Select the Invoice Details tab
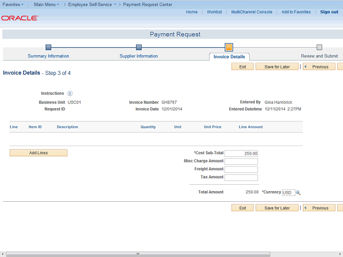The height and width of the screenshot is (257, 343). click(229, 57)
